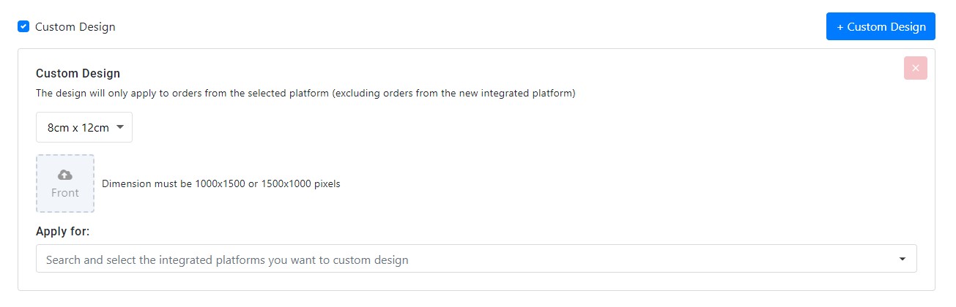Image resolution: width=956 pixels, height=307 pixels.
Task: Click the Custom Design checkbox label text
Action: tap(75, 27)
